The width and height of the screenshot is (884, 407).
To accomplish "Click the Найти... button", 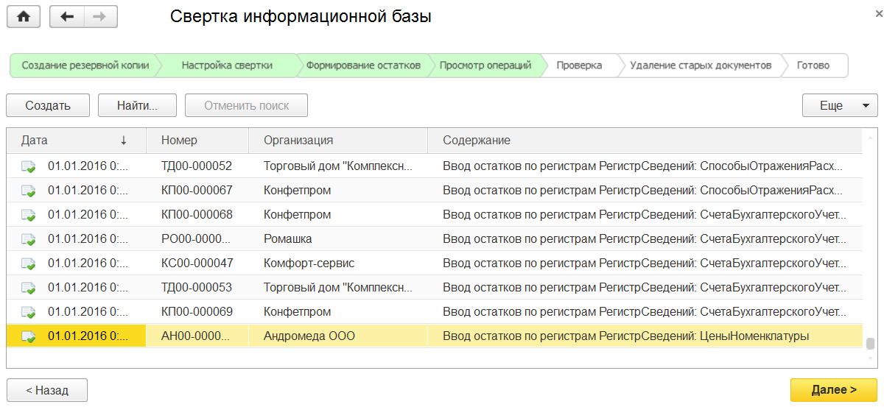I will pyautogui.click(x=137, y=105).
